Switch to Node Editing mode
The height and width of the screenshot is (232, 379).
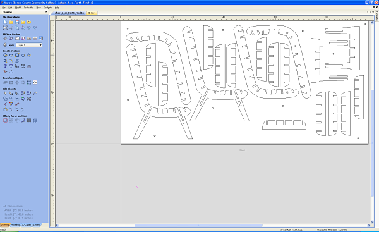click(x=11, y=93)
